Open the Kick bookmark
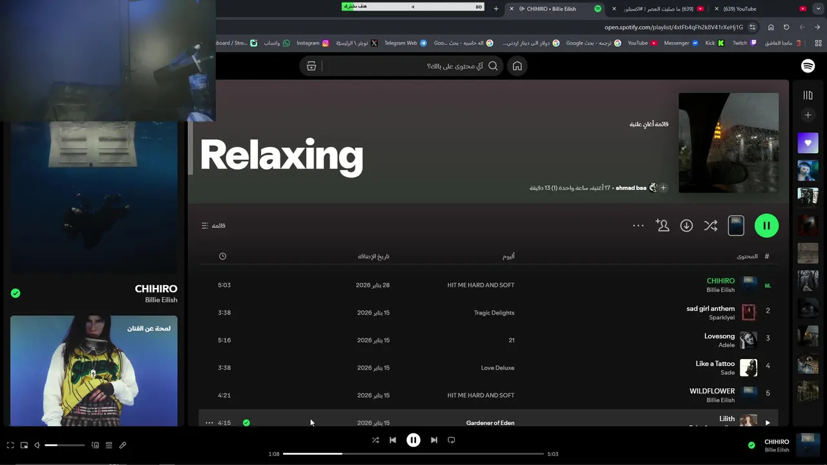 pos(715,43)
